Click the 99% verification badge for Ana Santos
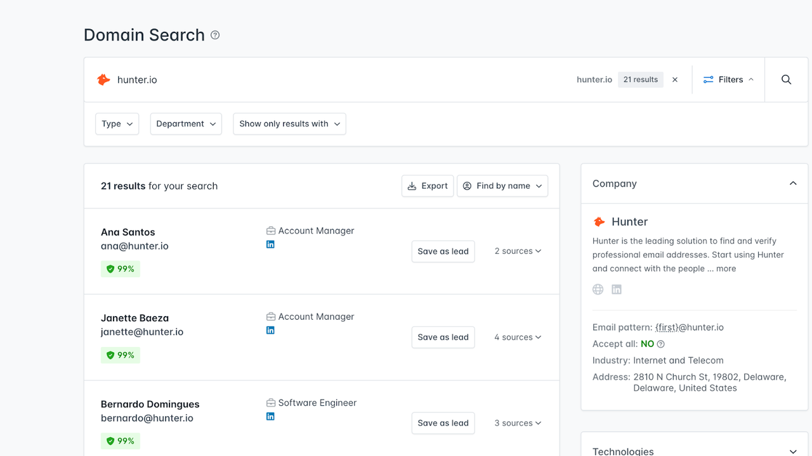 120,269
